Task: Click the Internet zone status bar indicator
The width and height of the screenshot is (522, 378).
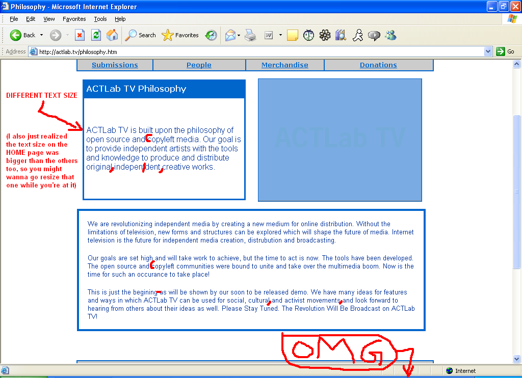Action: pos(461,371)
